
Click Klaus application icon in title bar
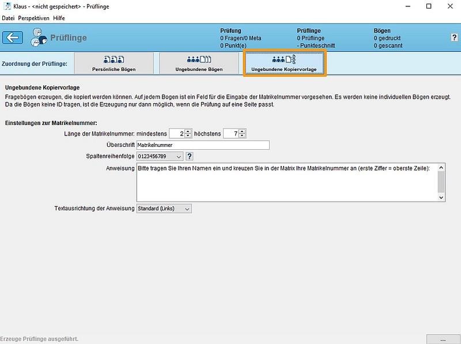click(7, 6)
